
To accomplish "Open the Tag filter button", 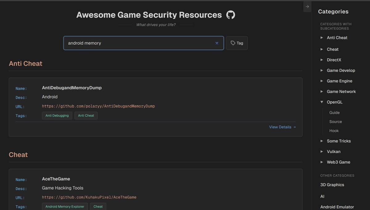I will point(237,43).
